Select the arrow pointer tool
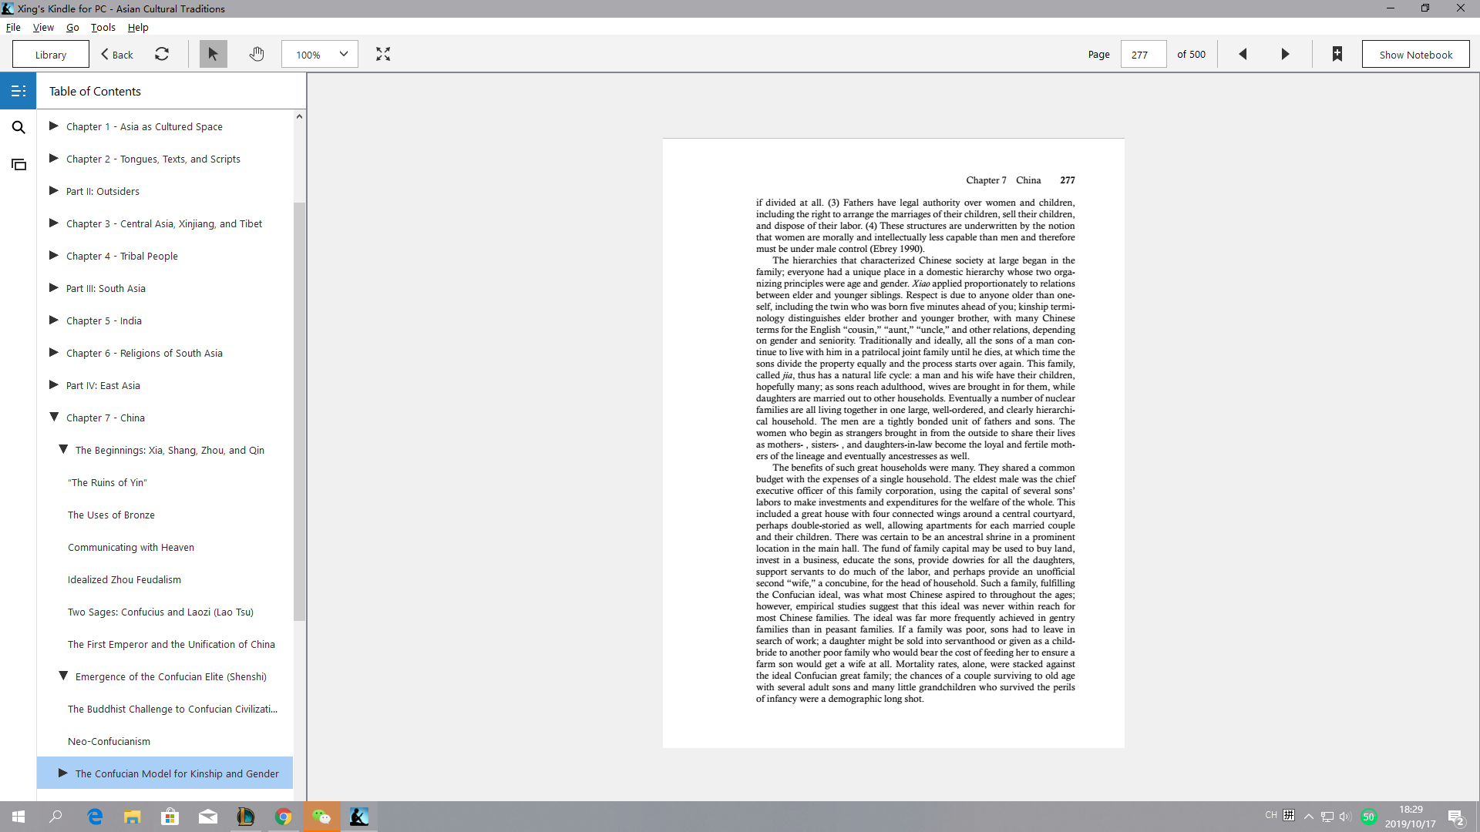1480x832 pixels. [213, 54]
